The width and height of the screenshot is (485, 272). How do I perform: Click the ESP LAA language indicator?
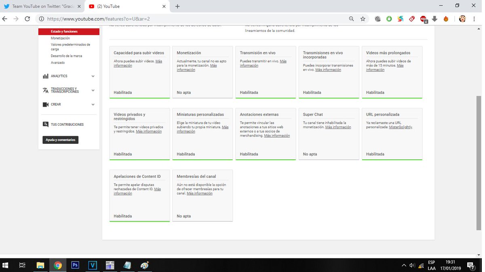[x=432, y=265]
